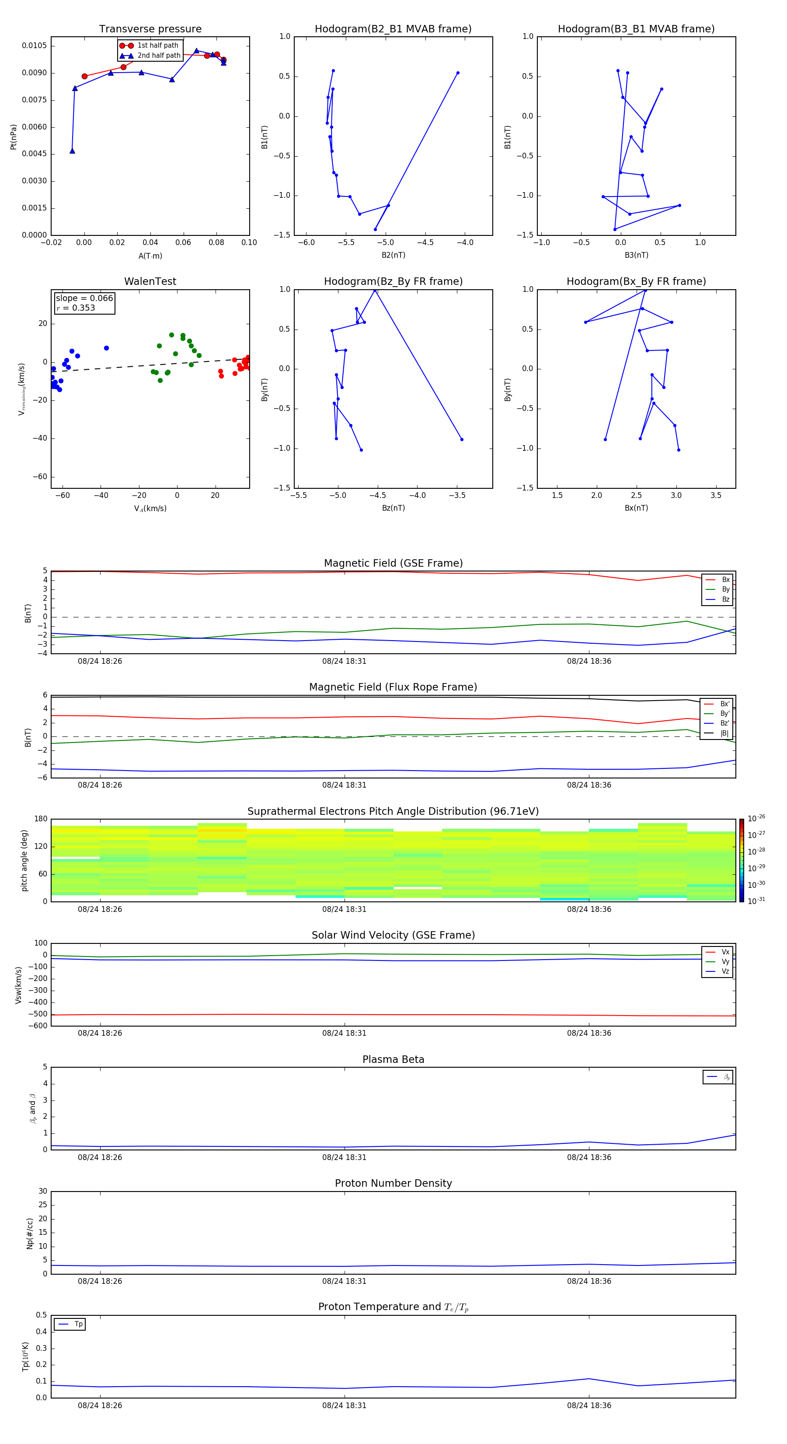Screen dimensions: 787x1444
Task: Select the Bx legend entry in GSE magnetic field plot
Action: pyautogui.click(x=718, y=580)
